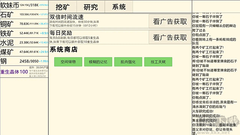Click the 每日奖励 description about 重生晶体

pyautogui.click(x=74, y=40)
